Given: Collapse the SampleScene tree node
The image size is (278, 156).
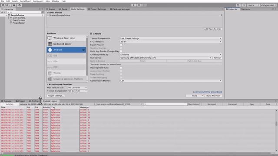Looking at the screenshot, I should pyautogui.click(x=6, y=15).
